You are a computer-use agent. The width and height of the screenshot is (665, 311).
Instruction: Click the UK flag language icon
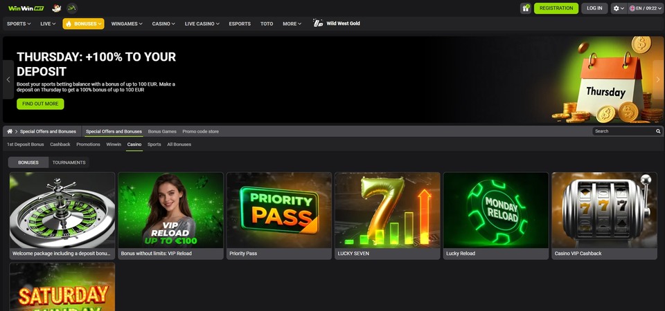tap(632, 8)
